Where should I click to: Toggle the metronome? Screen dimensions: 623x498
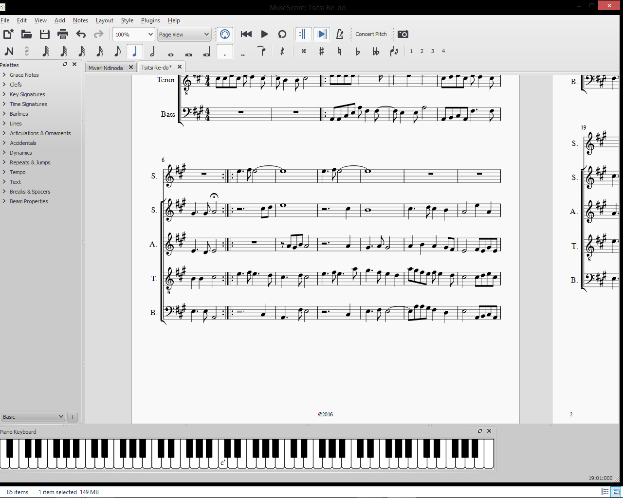point(340,34)
